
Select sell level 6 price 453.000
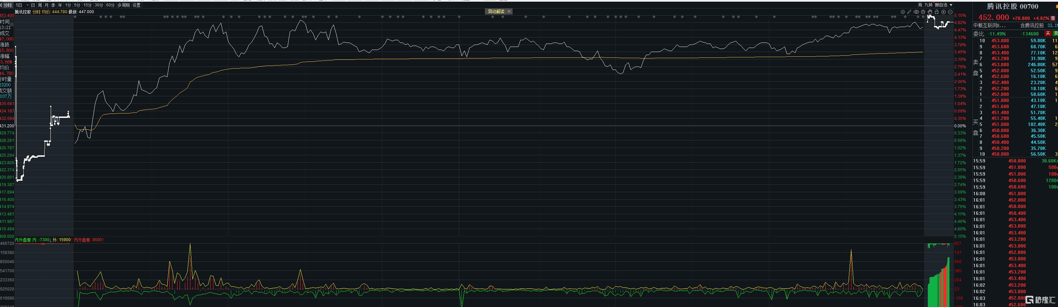pos(1000,65)
